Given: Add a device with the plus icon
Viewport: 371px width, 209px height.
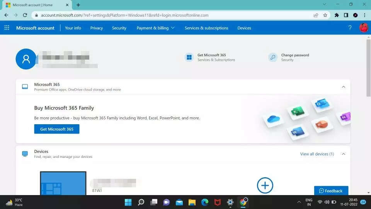Looking at the screenshot, I should pos(265,185).
